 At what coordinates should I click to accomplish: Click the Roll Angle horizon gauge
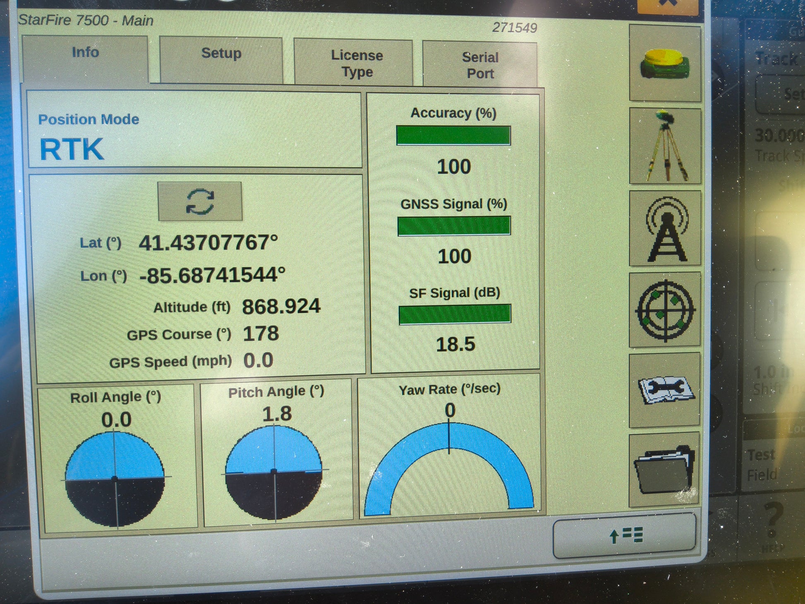[115, 479]
